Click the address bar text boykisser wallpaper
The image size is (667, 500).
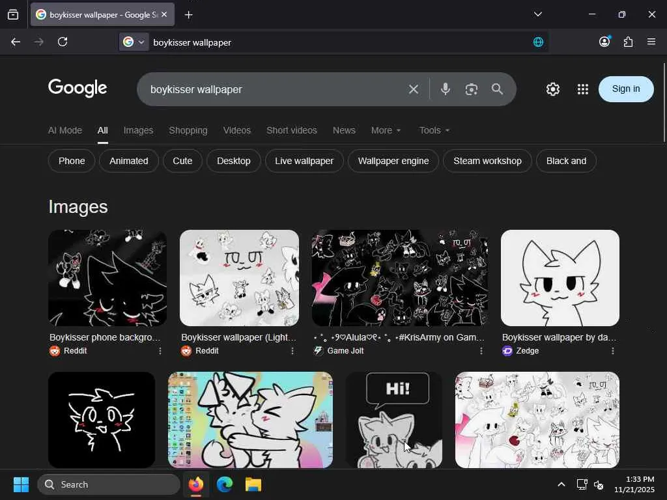tap(192, 42)
